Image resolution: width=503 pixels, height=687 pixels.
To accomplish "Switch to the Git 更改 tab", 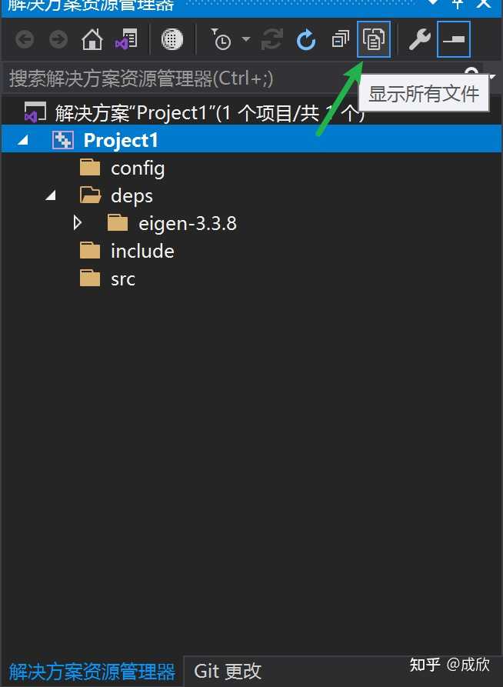I will [228, 671].
